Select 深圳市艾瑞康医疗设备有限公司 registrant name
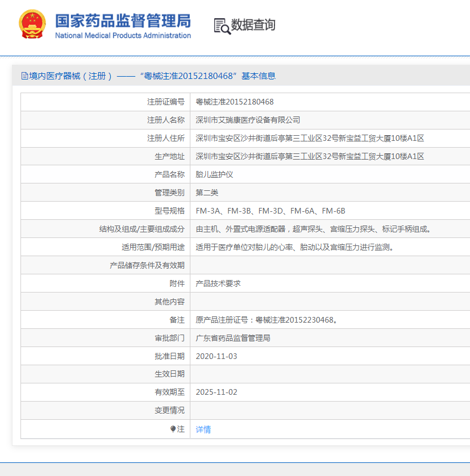The image size is (470, 476). 248,120
